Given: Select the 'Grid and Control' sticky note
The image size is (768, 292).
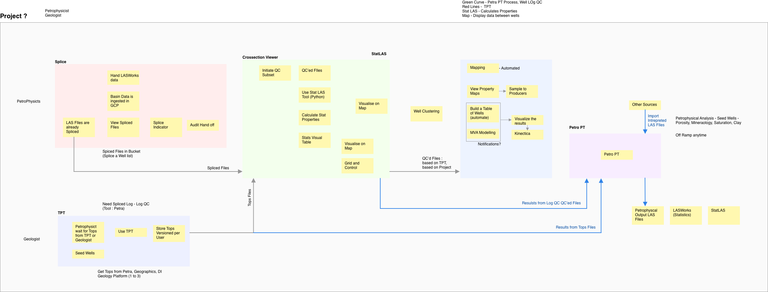Looking at the screenshot, I should tap(357, 165).
